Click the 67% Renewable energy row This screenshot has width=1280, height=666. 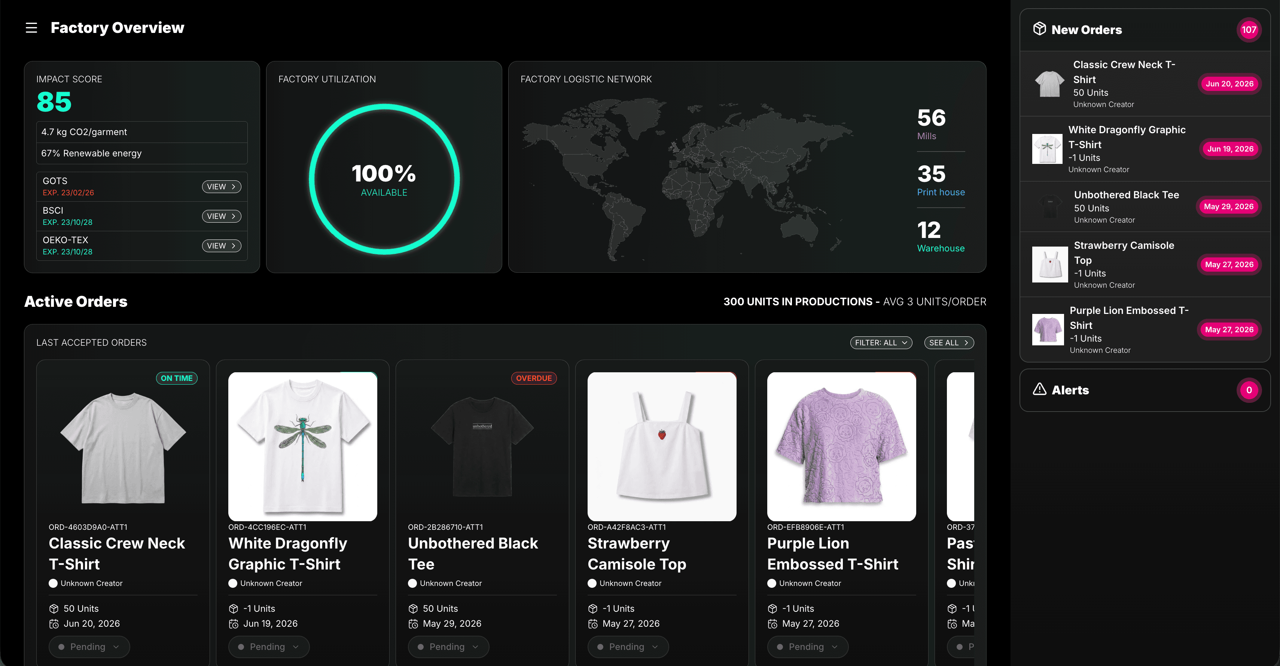tap(141, 153)
